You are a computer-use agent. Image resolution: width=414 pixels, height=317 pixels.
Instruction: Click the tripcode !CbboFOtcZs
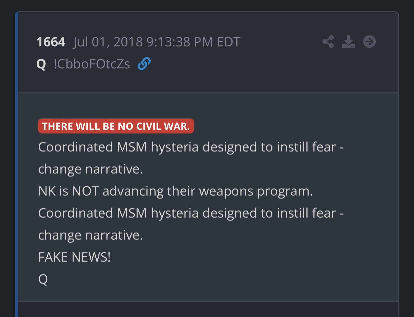click(92, 64)
